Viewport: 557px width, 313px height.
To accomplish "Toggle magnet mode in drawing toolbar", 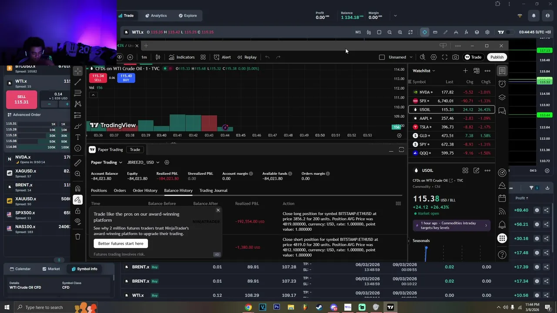I will [x=77, y=189].
